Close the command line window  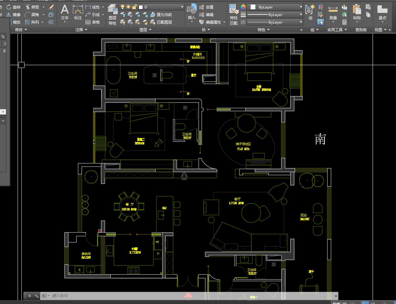30,296
